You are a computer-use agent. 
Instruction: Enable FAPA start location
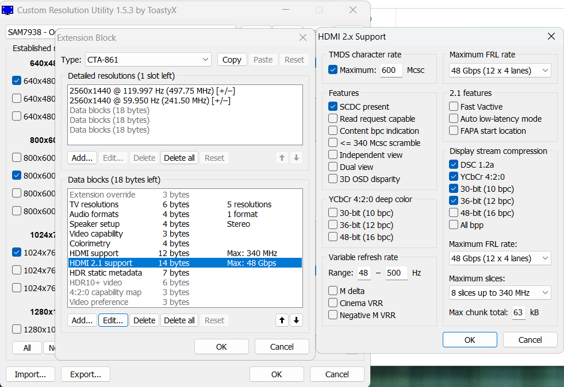tap(454, 131)
